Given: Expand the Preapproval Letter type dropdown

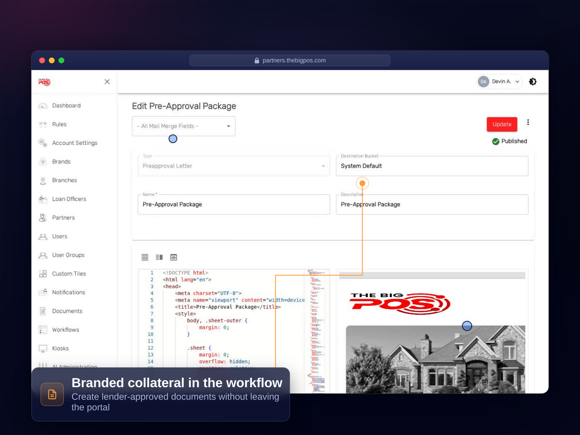Looking at the screenshot, I should 234,166.
